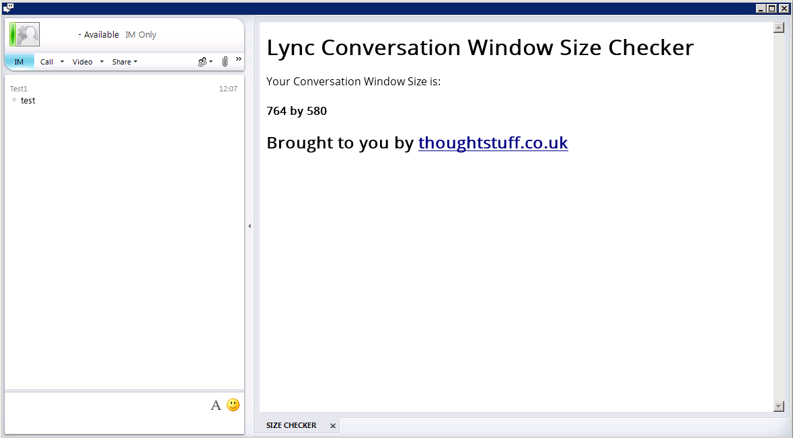Click the 'Available' presence status text
Image resolution: width=793 pixels, height=438 pixels.
pos(101,35)
